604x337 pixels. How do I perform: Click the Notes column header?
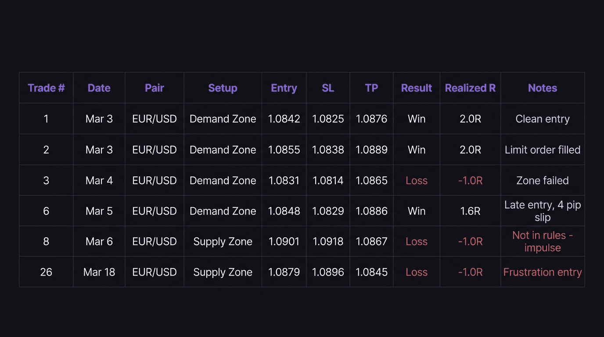[x=542, y=88]
